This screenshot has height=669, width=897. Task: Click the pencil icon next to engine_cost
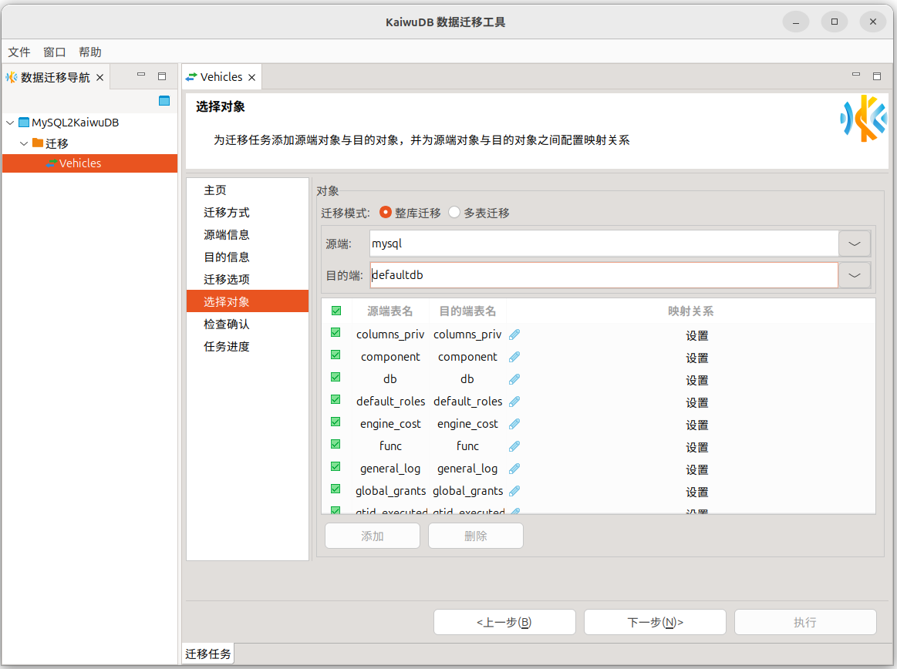514,424
